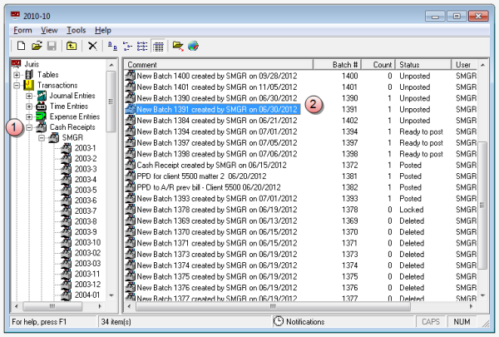
Task: Click the yellow Transactions icon in the tree
Action: coord(28,85)
